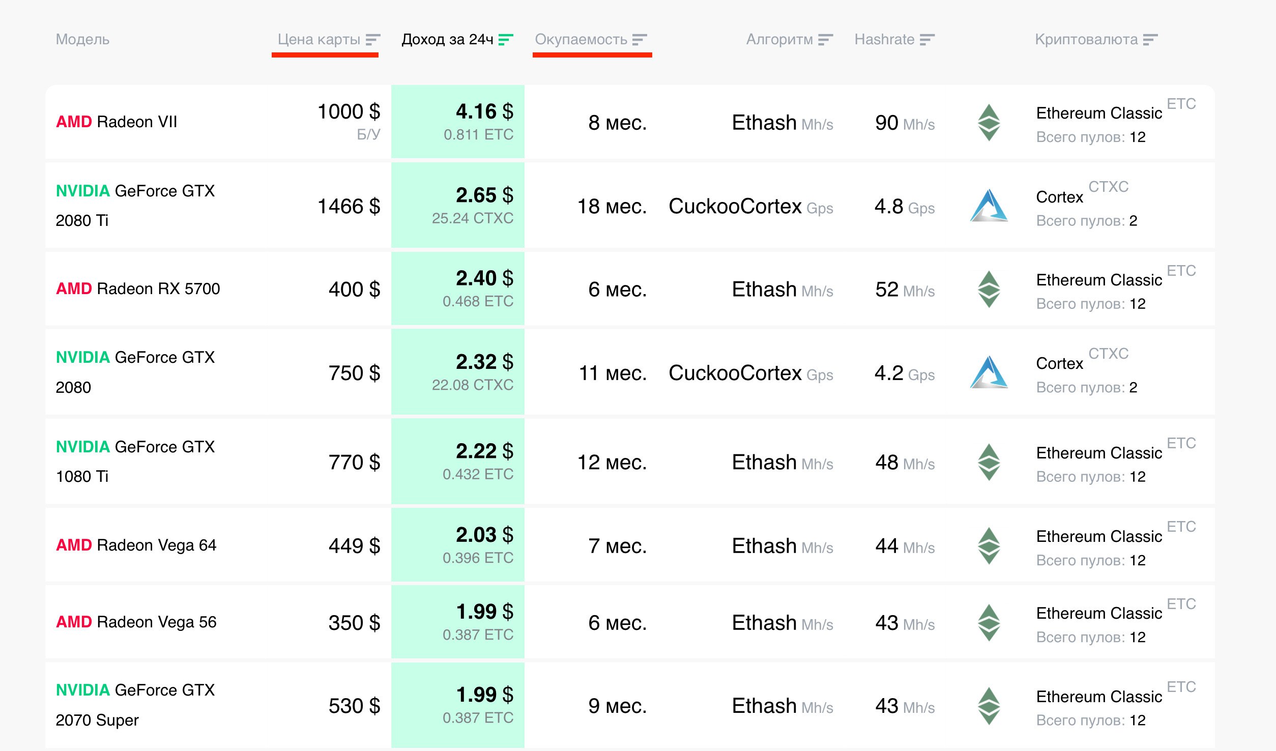Sort by Алгоритм column header
This screenshot has width=1276, height=751.
click(789, 40)
